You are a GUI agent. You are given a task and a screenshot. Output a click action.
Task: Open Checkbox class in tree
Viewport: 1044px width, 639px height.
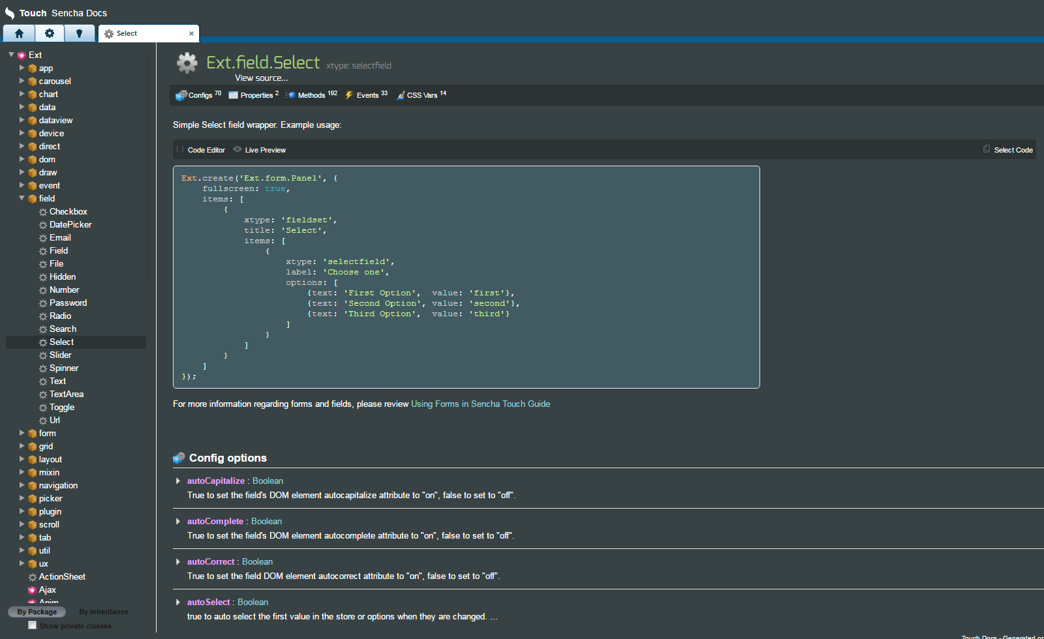(x=68, y=212)
